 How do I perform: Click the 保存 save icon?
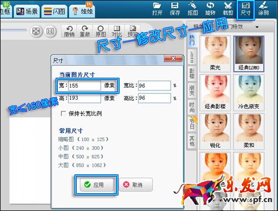(x=175, y=9)
